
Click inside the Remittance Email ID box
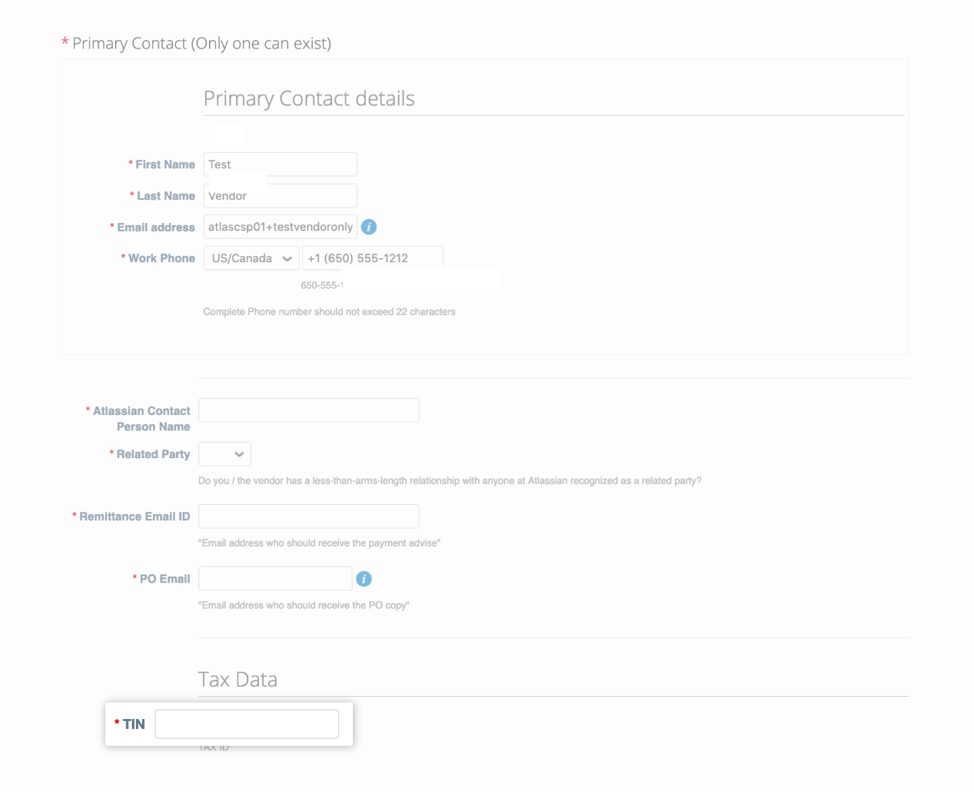tap(308, 516)
